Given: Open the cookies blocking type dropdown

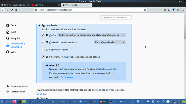Looking at the screenshot, I should tap(92, 35).
